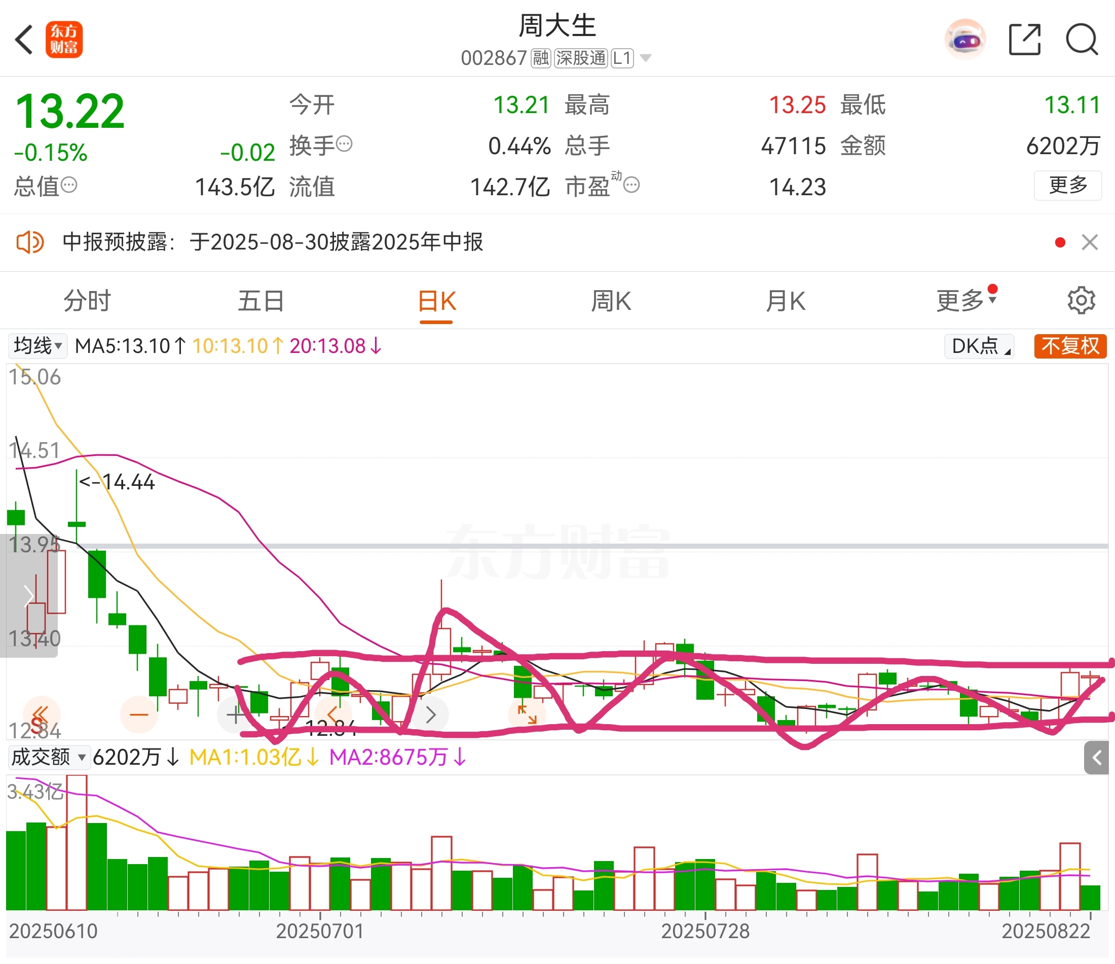Tap the 20250701 date axis label
Screen dimensions: 1115x964
click(320, 932)
